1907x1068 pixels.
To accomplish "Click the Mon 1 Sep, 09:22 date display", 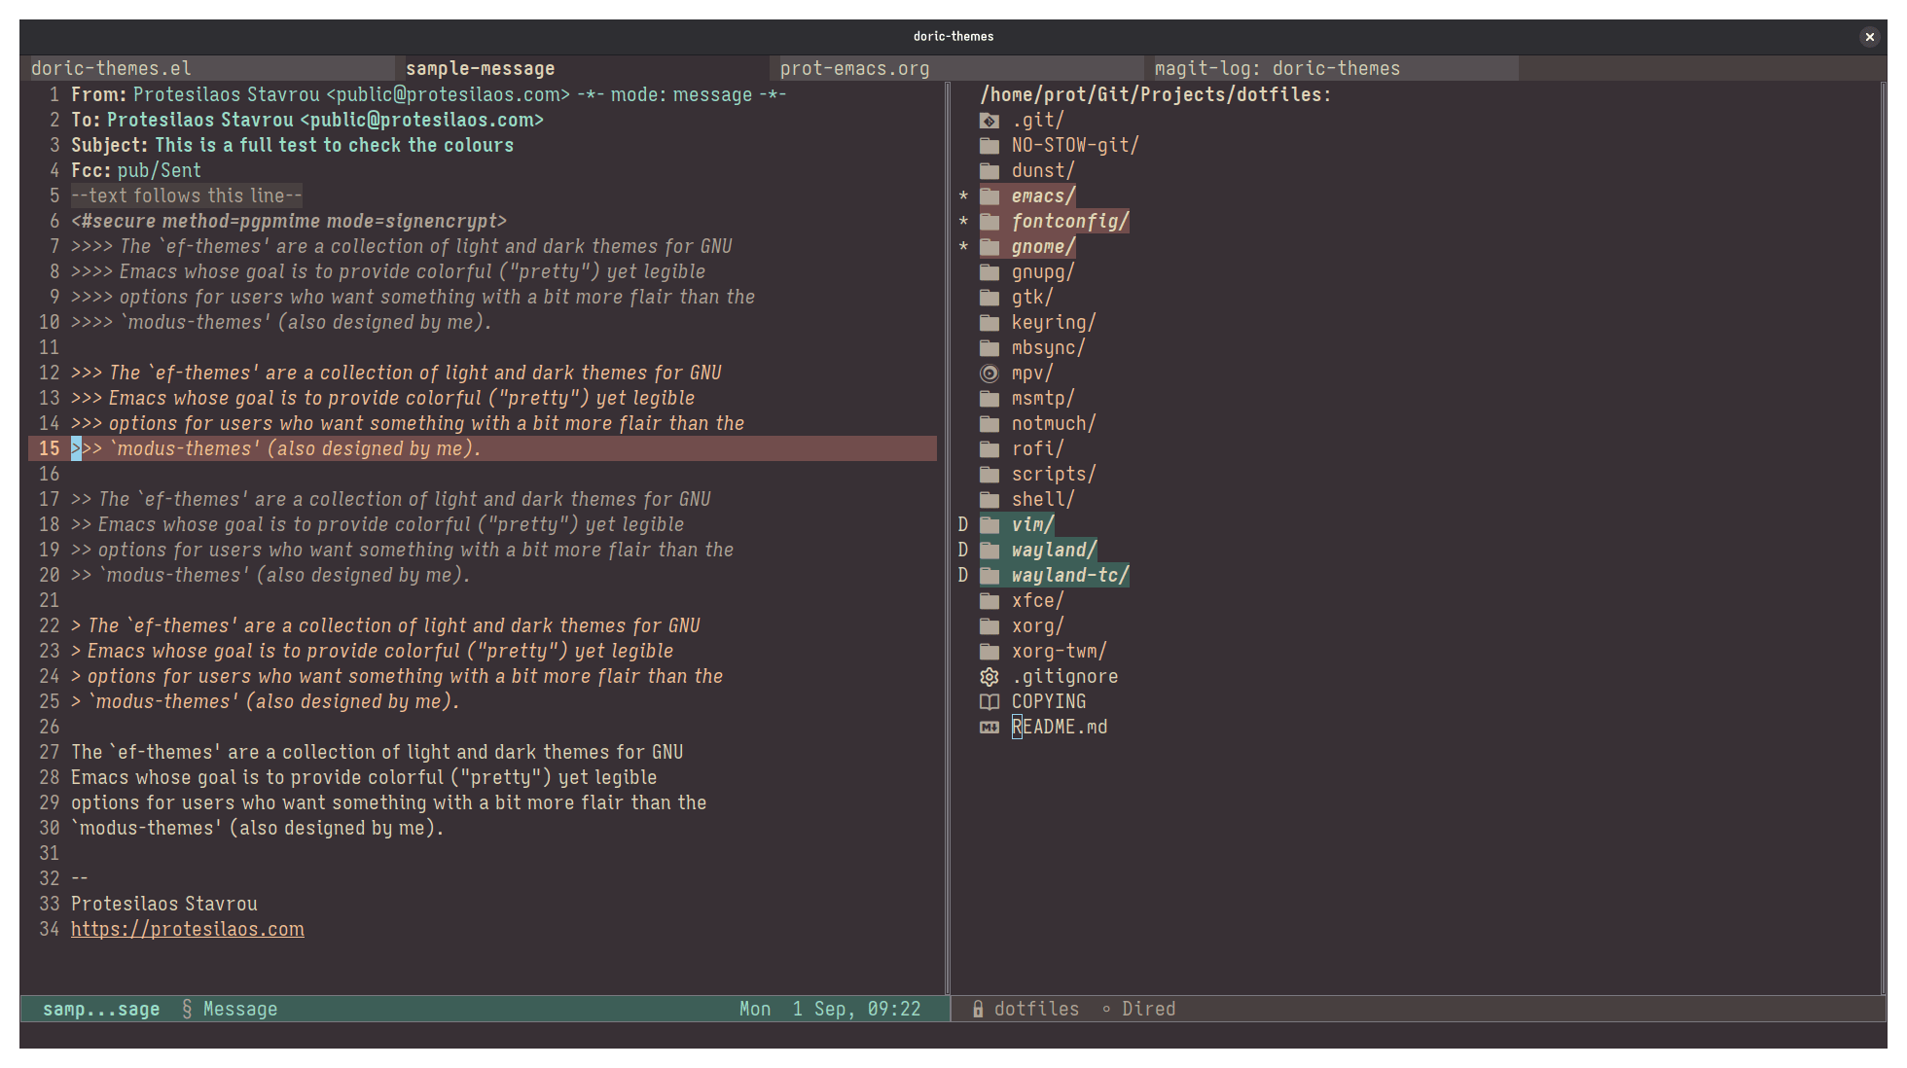I will click(x=830, y=1010).
